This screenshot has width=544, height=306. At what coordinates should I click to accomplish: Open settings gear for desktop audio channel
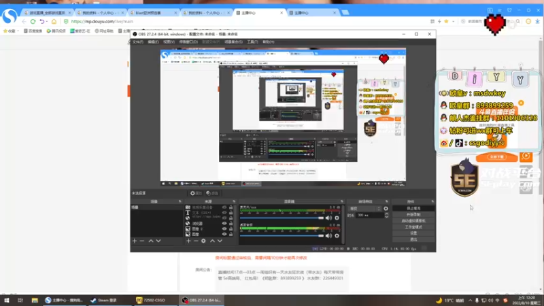pos(337,236)
